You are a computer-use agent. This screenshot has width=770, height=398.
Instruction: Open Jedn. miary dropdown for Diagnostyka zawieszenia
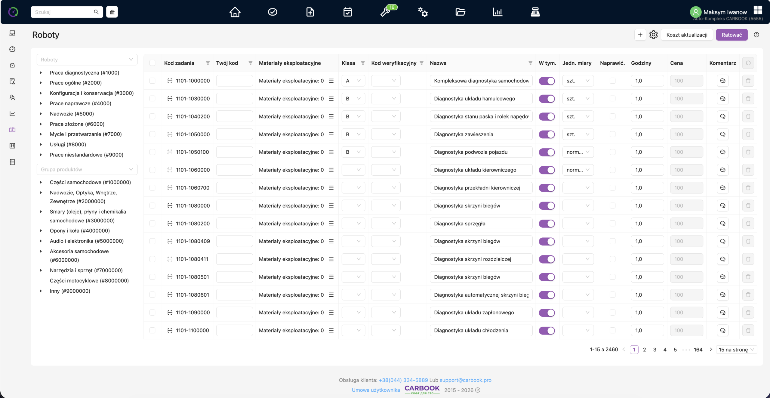click(578, 134)
